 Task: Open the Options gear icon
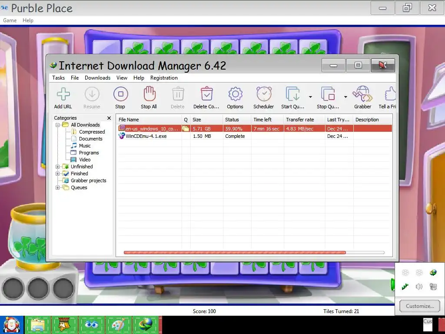click(x=235, y=94)
